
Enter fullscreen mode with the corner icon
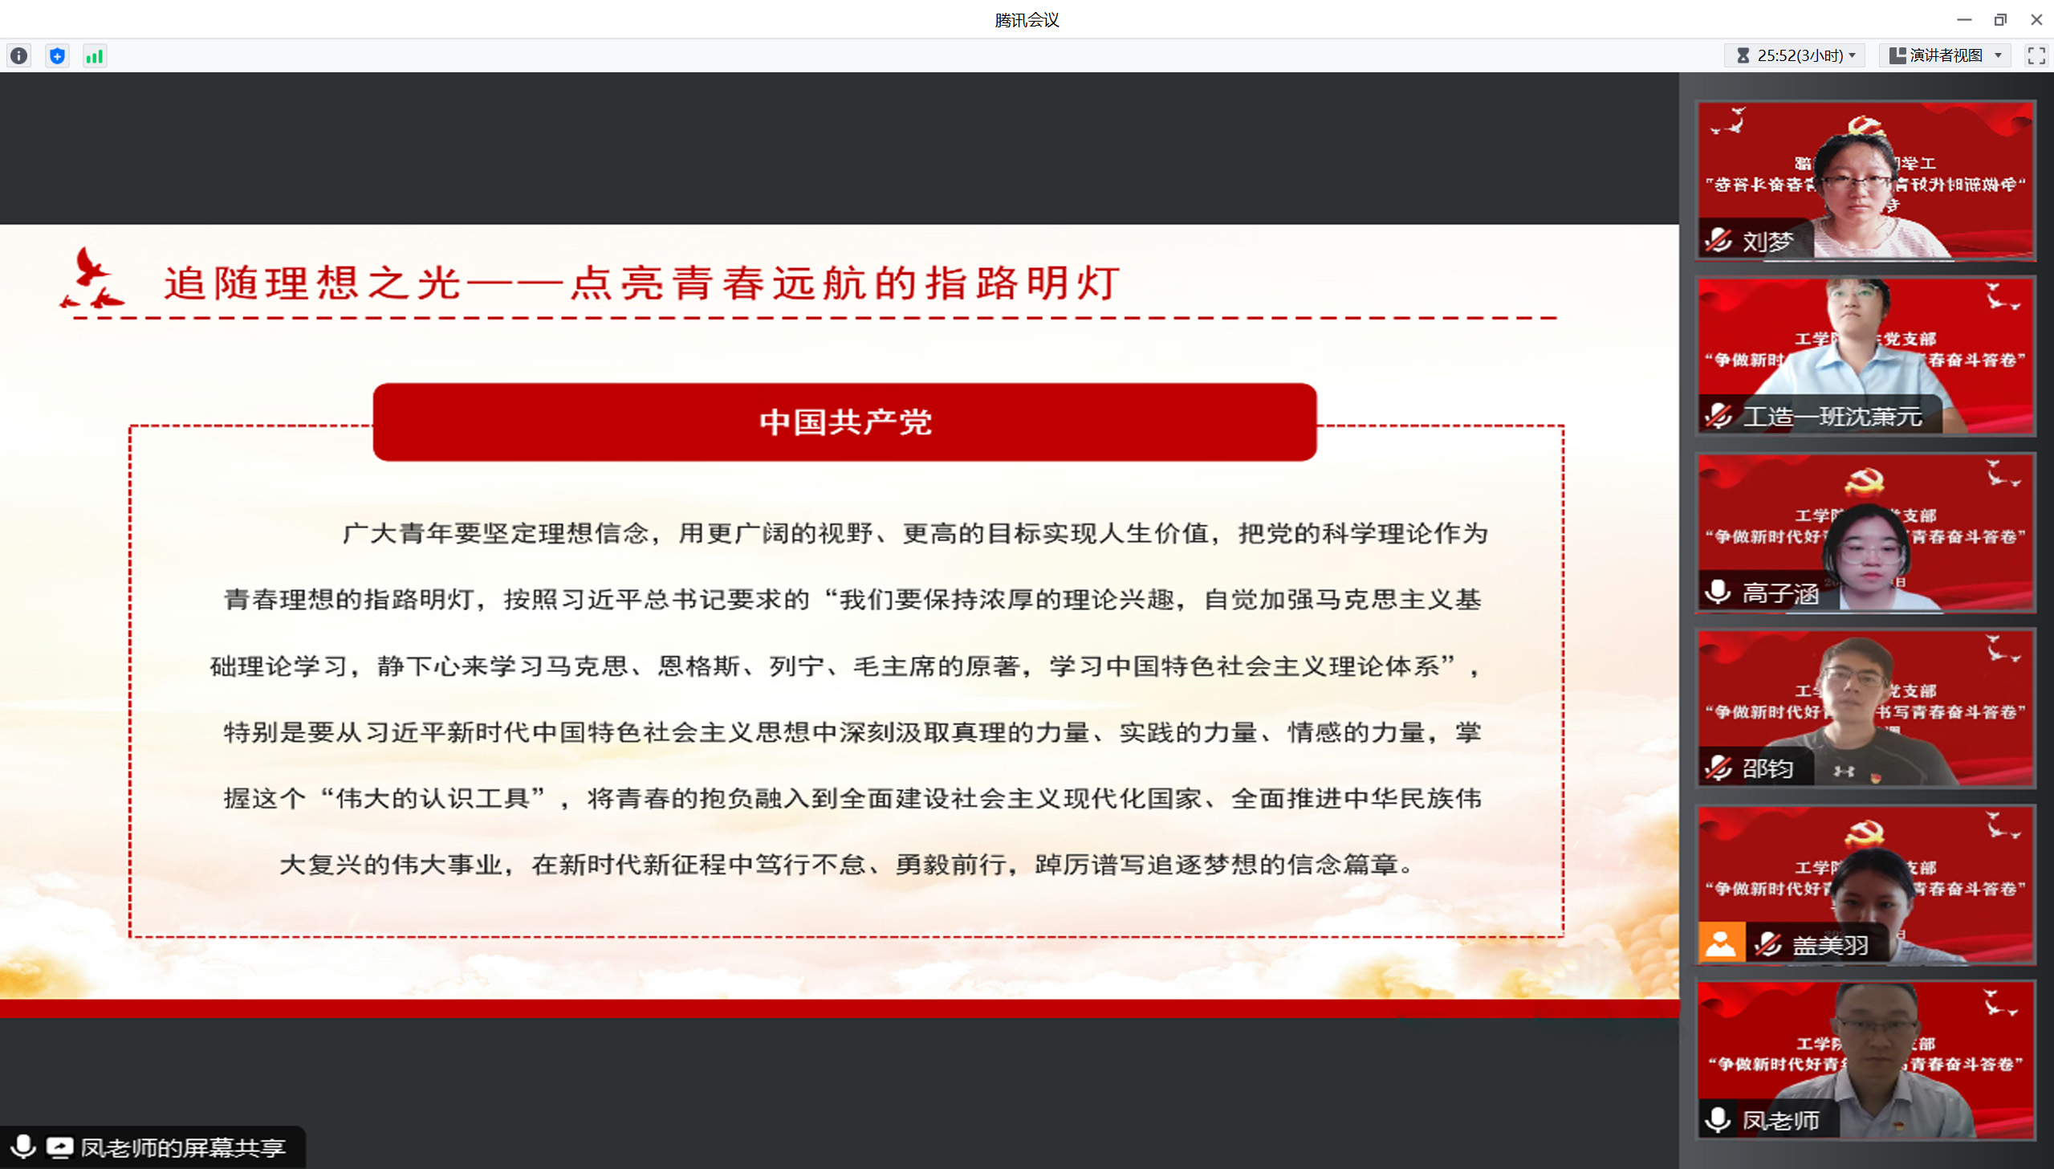click(x=2036, y=55)
